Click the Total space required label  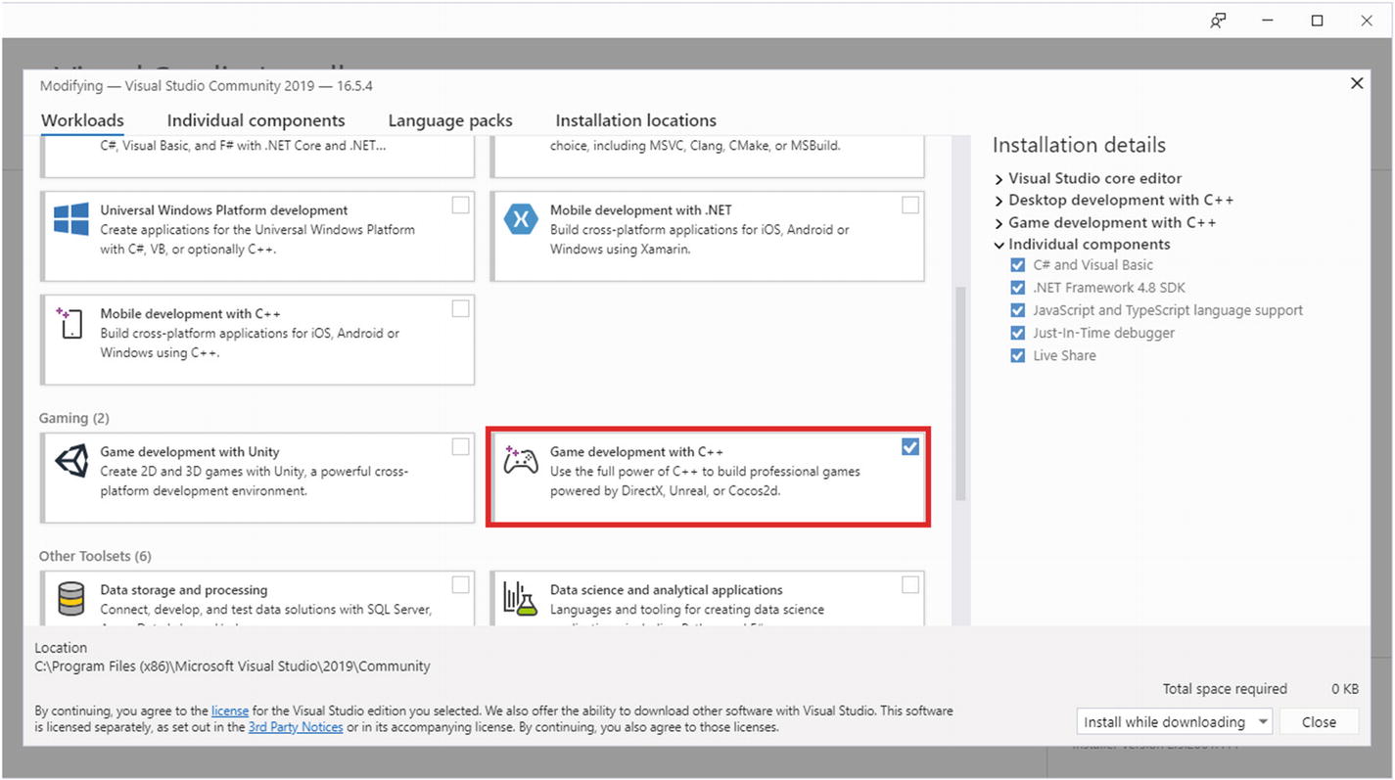1225,689
